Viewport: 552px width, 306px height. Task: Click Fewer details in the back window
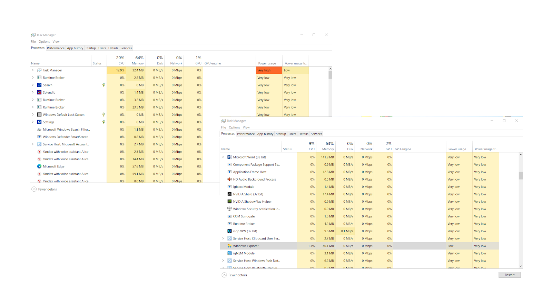44,189
